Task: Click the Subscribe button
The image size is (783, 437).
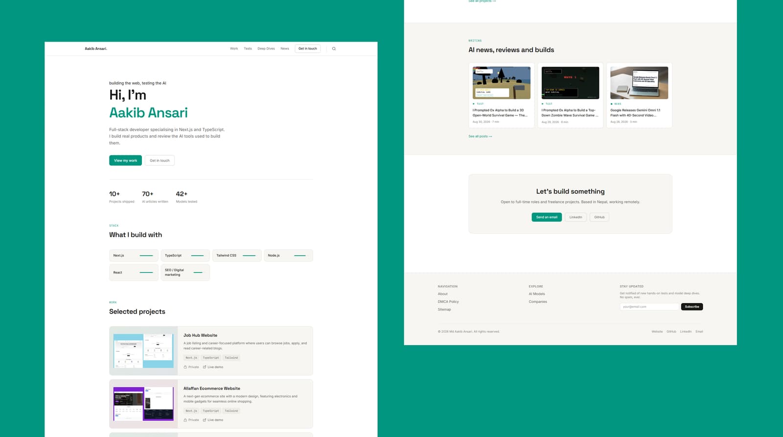Action: click(x=692, y=307)
